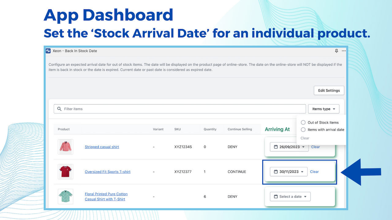This screenshot has width=392, height=220.
Task: Click the floral cotton shirt thumbnail
Action: 66,196
